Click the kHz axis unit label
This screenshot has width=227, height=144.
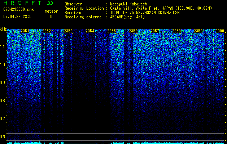pos(3,29)
